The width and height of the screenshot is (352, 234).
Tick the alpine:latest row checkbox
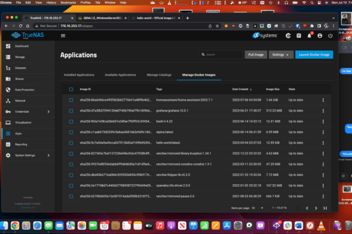(71, 132)
